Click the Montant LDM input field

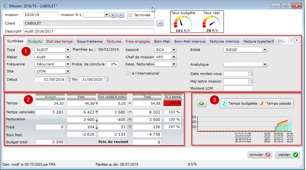point(238,88)
